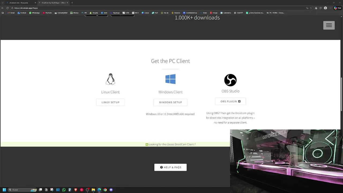Open the hamburger navigation menu
Image resolution: width=343 pixels, height=193 pixels.
pyautogui.click(x=329, y=25)
